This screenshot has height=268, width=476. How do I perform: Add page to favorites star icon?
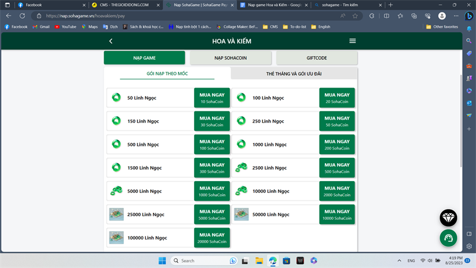(x=355, y=16)
